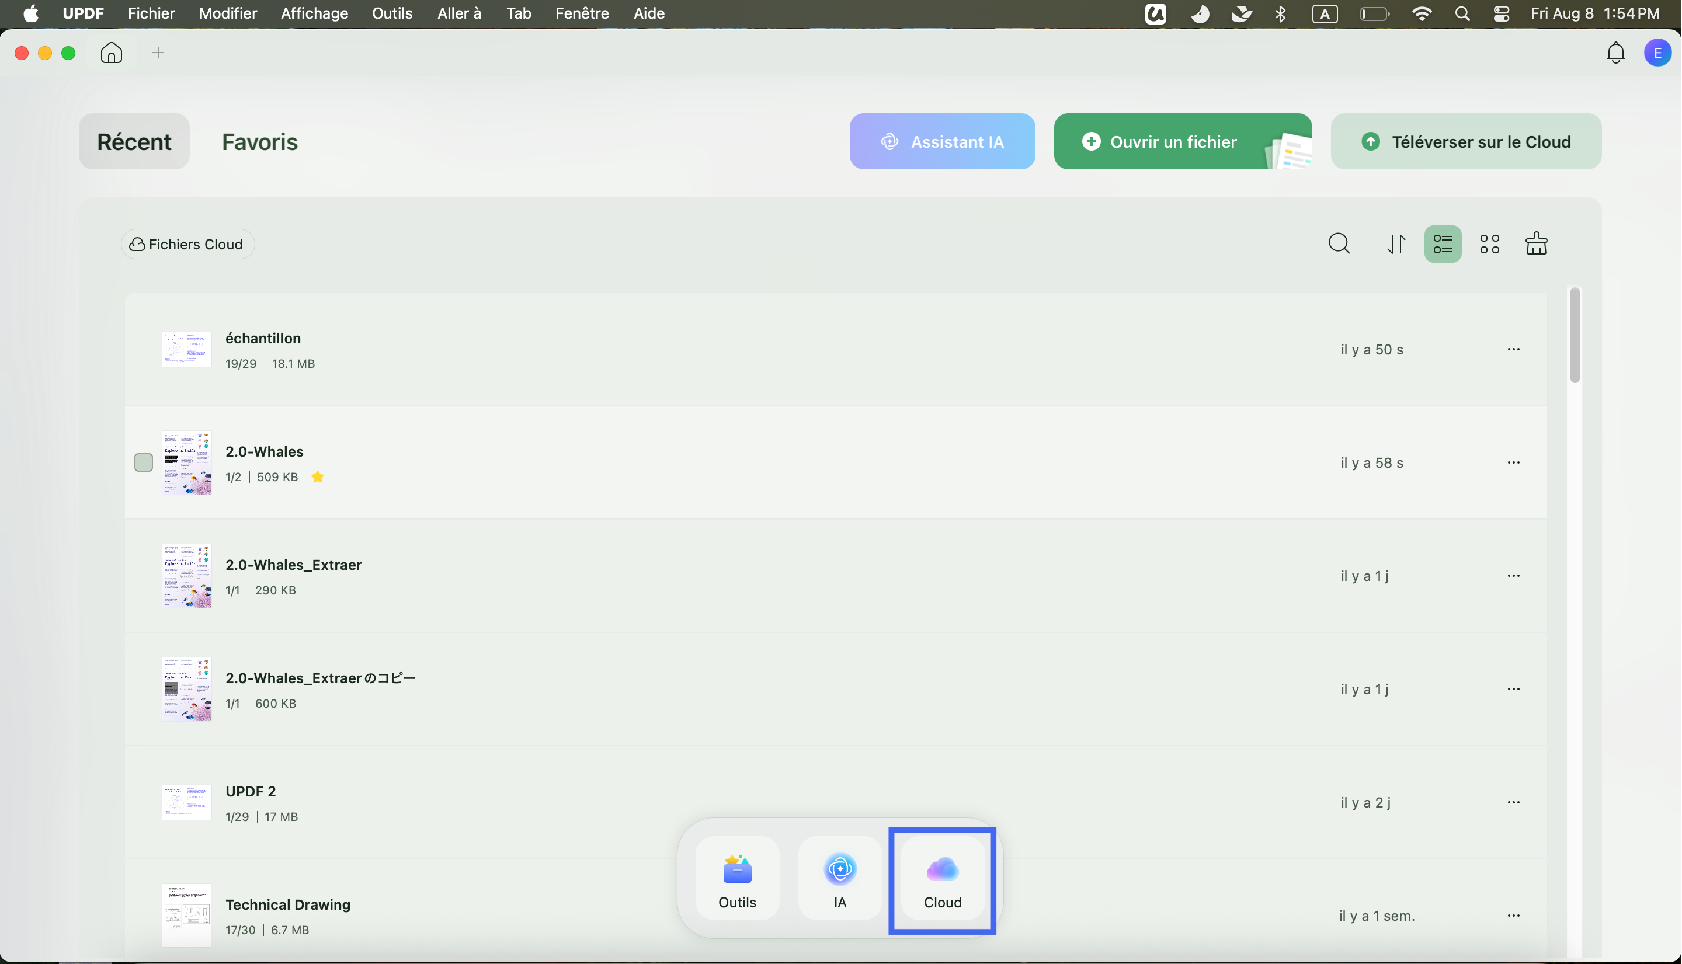
Task: Click Téléverser sur le Cloud
Action: click(1466, 141)
